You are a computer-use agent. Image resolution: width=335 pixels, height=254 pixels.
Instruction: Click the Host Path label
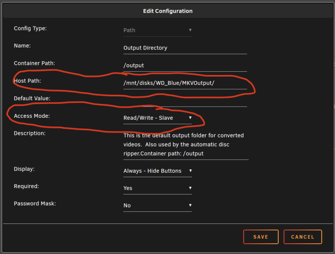click(x=27, y=81)
